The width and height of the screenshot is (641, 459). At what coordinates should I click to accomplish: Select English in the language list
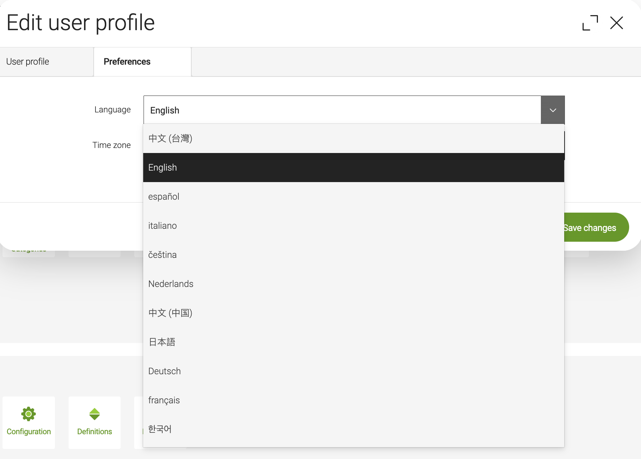click(354, 168)
